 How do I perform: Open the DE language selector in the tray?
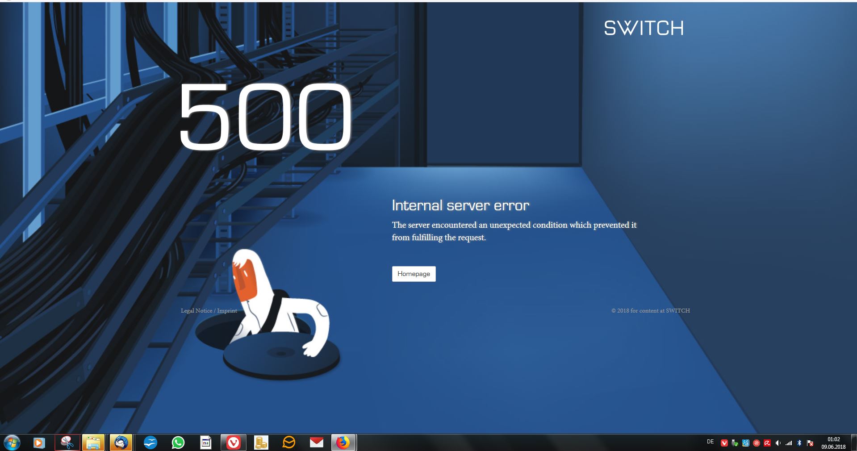pos(710,442)
